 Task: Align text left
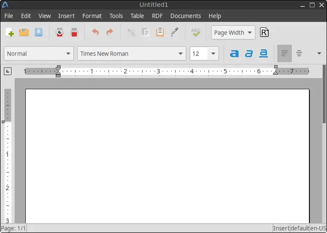[x=285, y=53]
